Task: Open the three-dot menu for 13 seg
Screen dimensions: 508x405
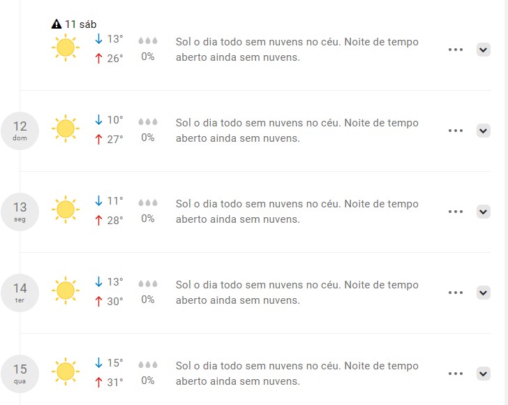Action: 456,212
